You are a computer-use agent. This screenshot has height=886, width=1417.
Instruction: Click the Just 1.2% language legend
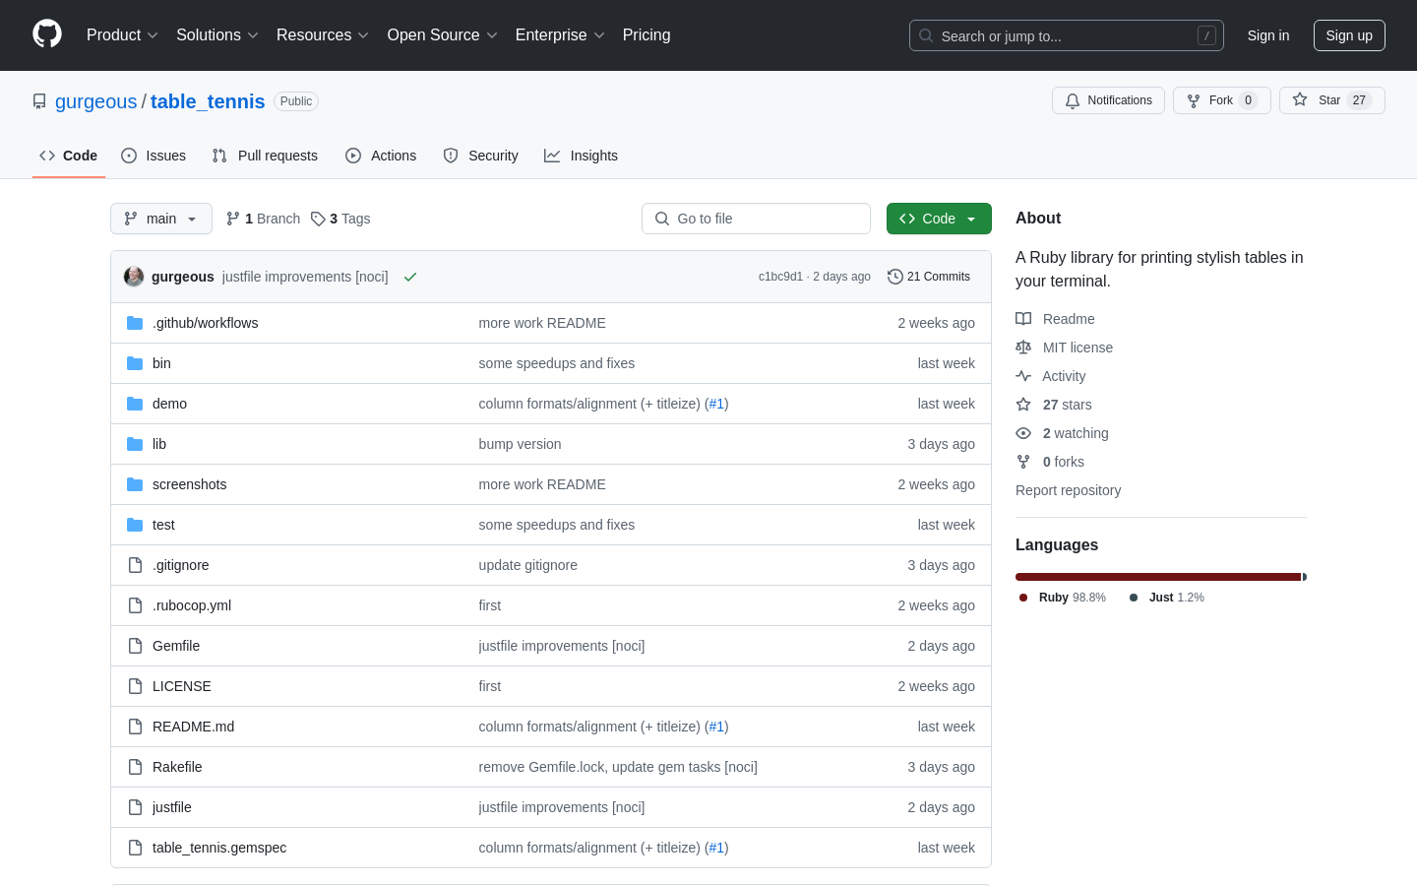coord(1167,598)
